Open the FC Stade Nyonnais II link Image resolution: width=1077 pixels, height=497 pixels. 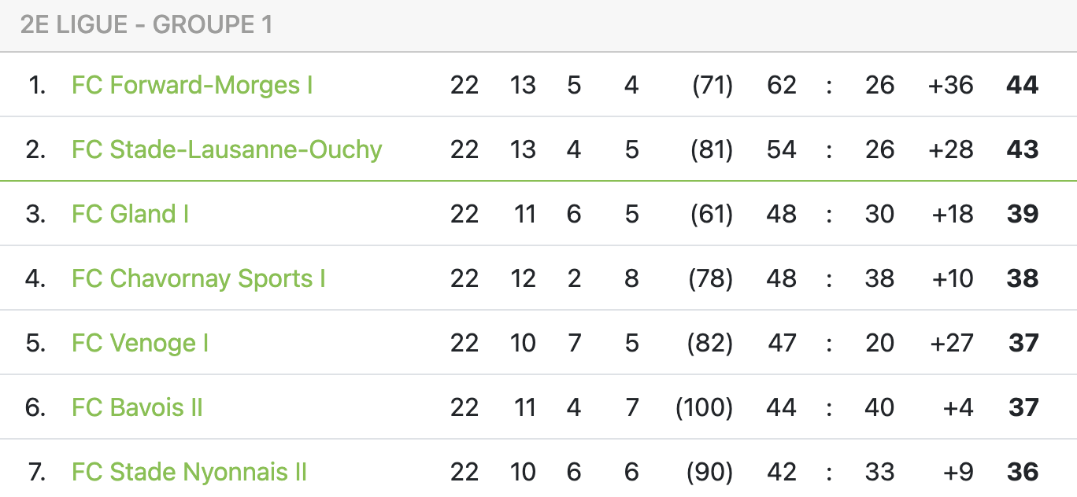click(x=189, y=472)
